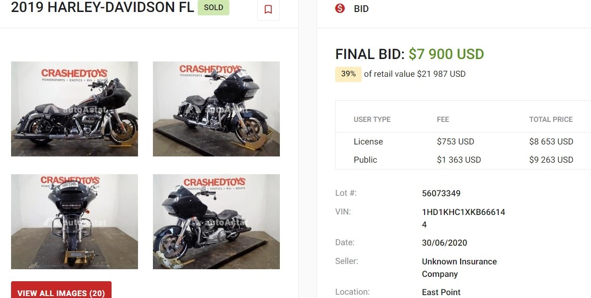
Task: Click the BID section heading
Action: click(x=361, y=9)
